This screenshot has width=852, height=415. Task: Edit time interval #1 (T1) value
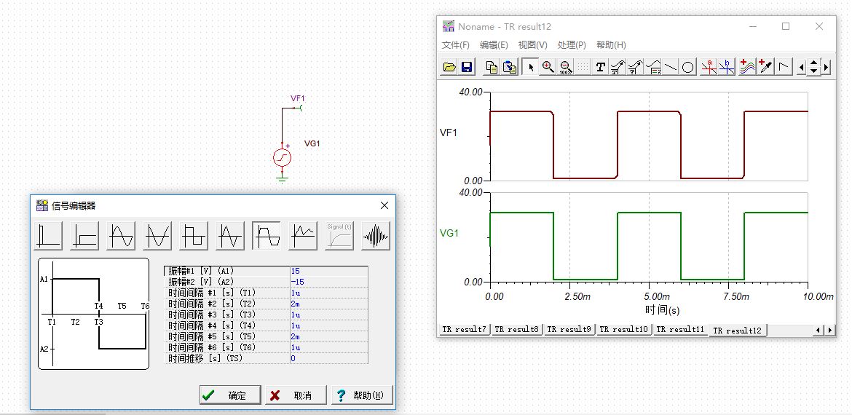tap(328, 293)
